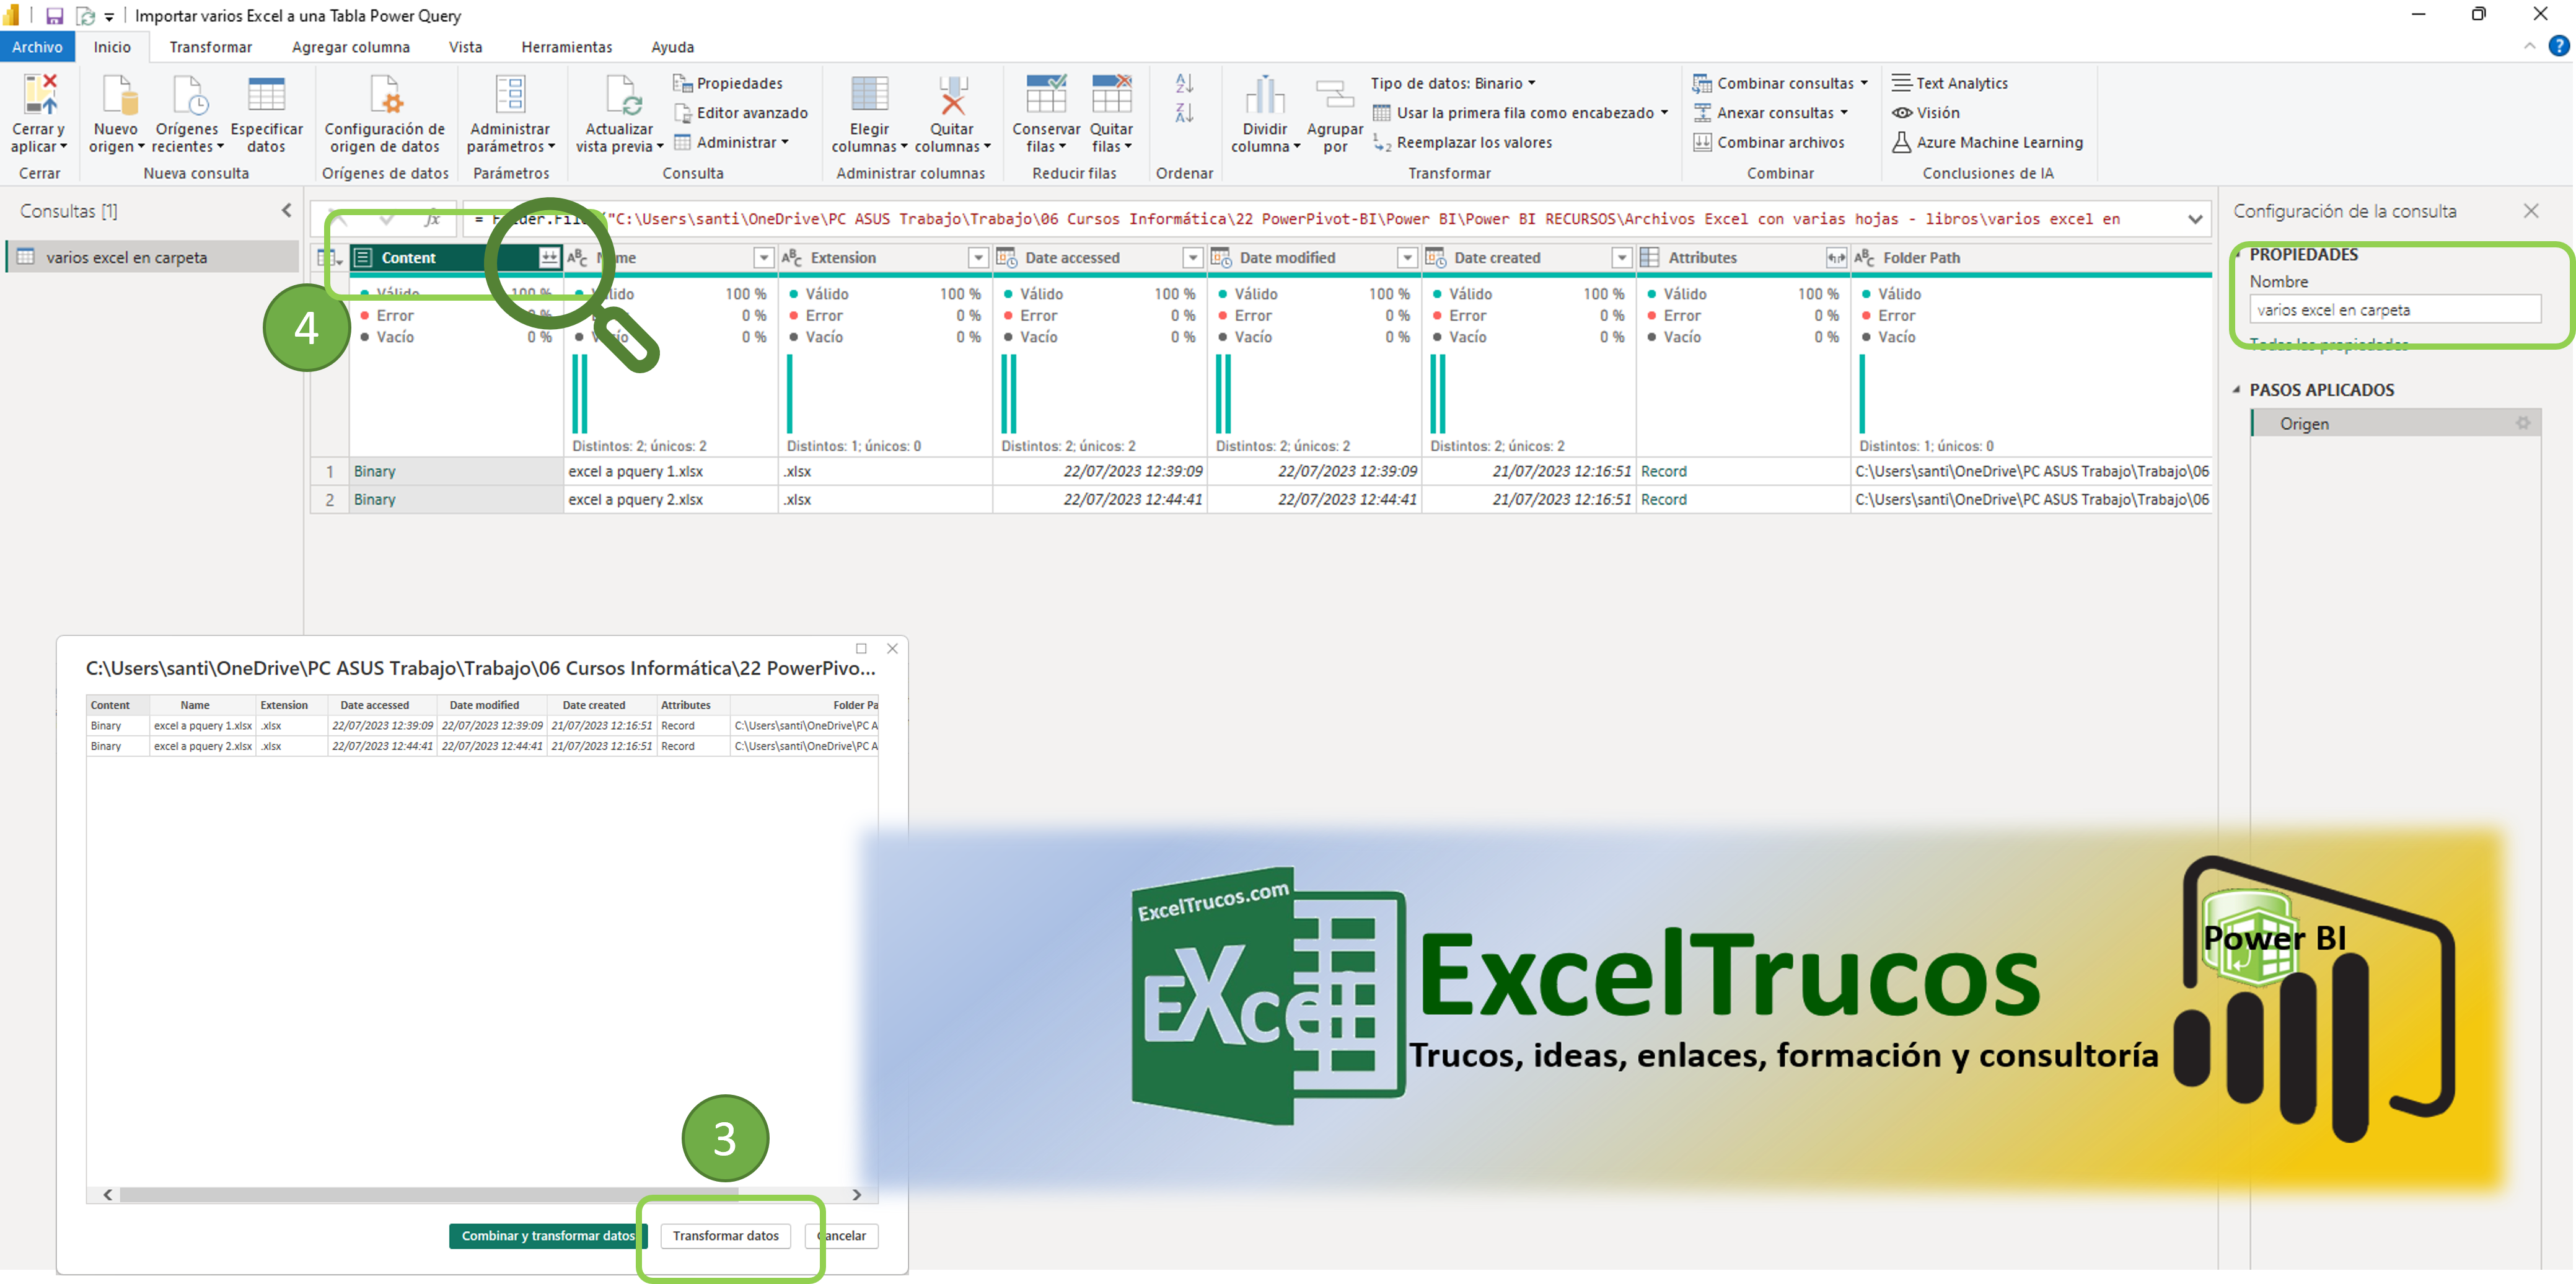
Task: Open the Extension column filter dropdown
Action: pos(978,258)
